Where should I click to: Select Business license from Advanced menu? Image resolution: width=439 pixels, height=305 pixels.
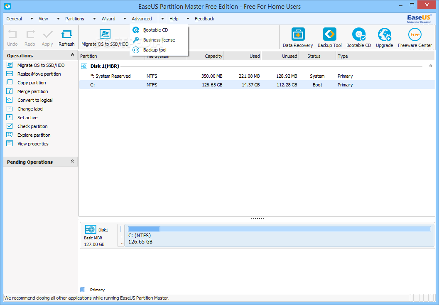(x=159, y=40)
